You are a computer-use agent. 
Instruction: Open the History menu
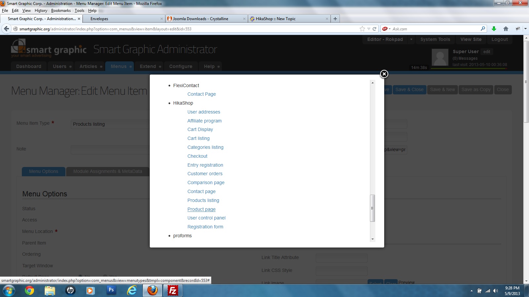[x=41, y=11]
